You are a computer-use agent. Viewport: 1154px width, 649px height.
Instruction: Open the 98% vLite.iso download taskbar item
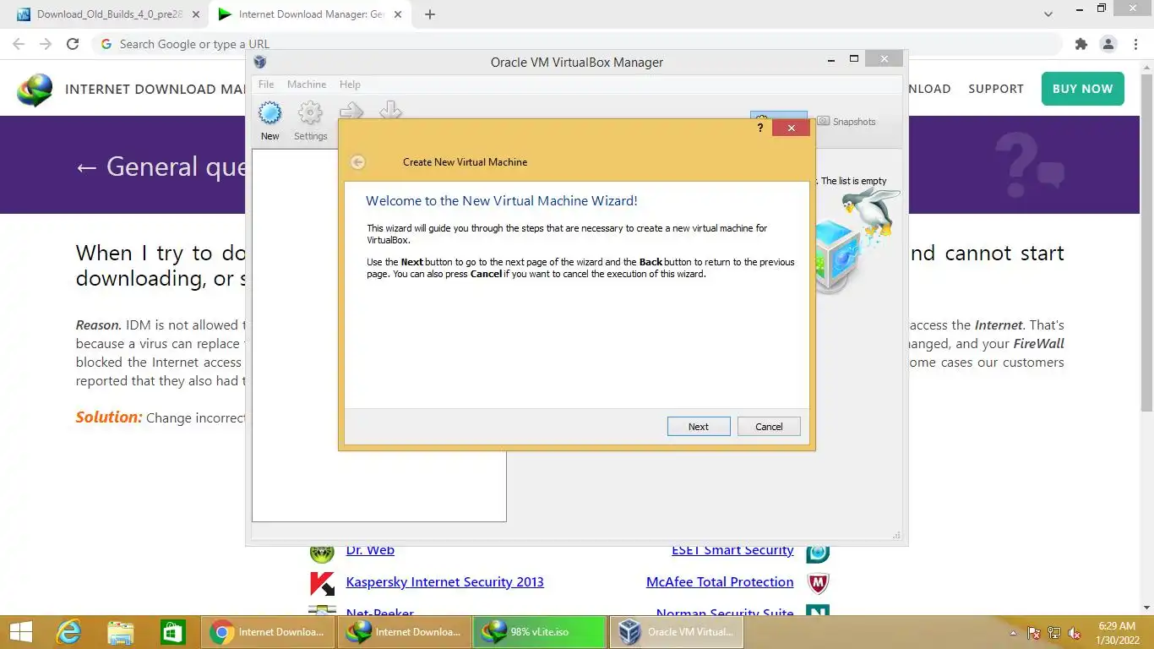(541, 632)
